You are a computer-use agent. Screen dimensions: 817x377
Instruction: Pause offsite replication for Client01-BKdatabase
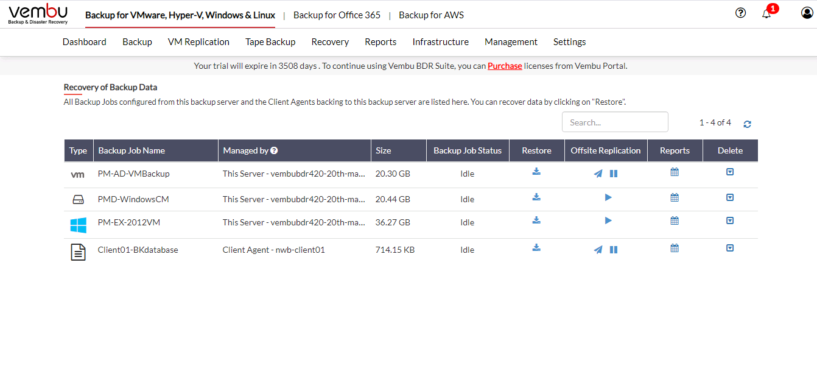[614, 250]
